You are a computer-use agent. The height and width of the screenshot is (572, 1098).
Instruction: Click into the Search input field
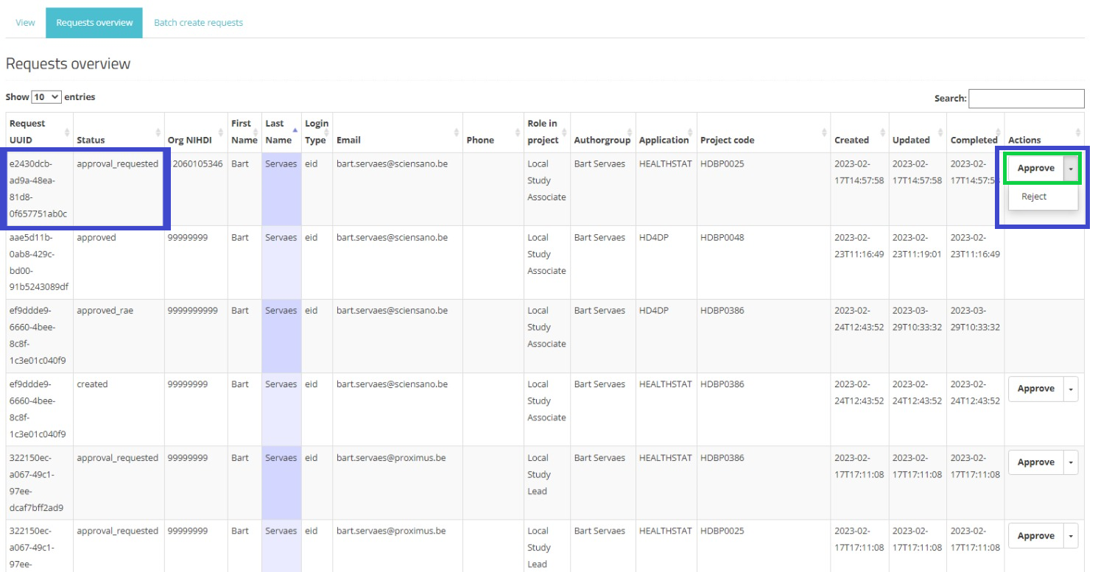(x=1026, y=99)
